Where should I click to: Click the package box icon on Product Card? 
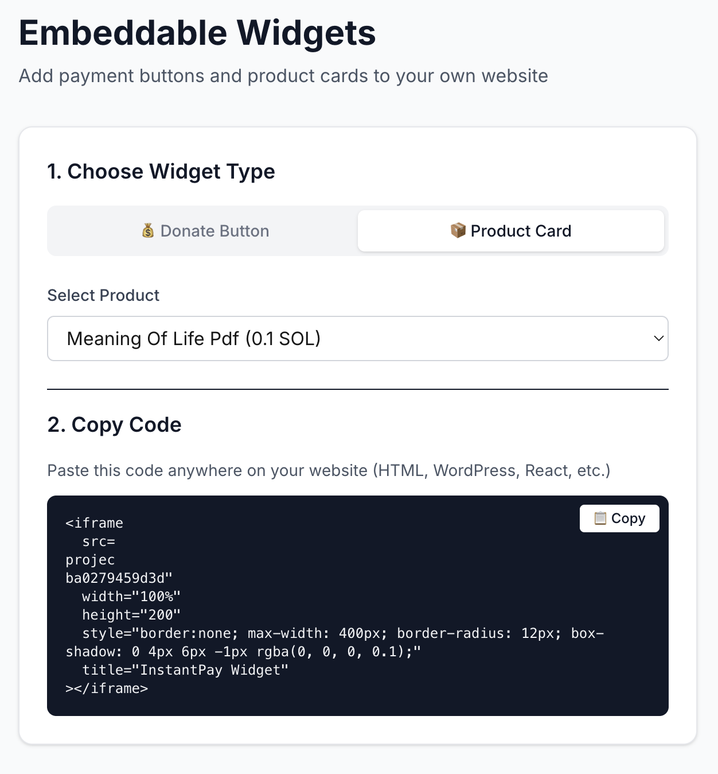(x=458, y=231)
